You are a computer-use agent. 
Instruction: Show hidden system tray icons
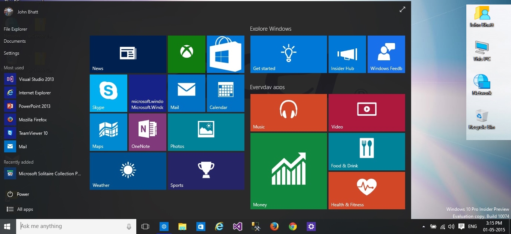coord(424,227)
